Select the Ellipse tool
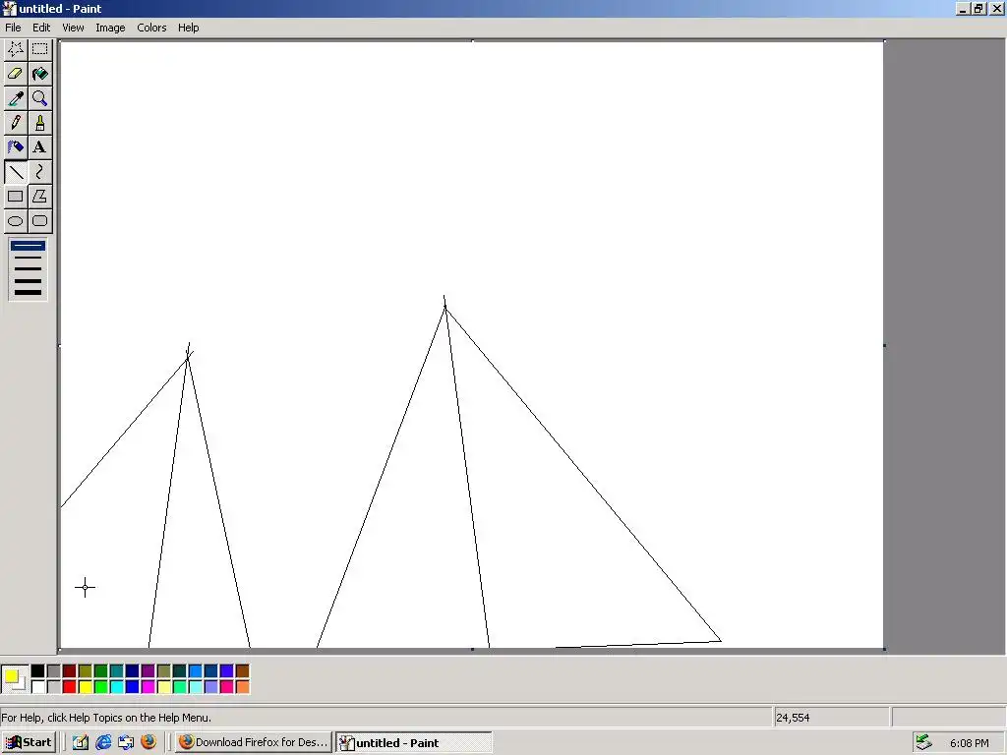Screen dimensions: 1007x755 click(x=16, y=221)
